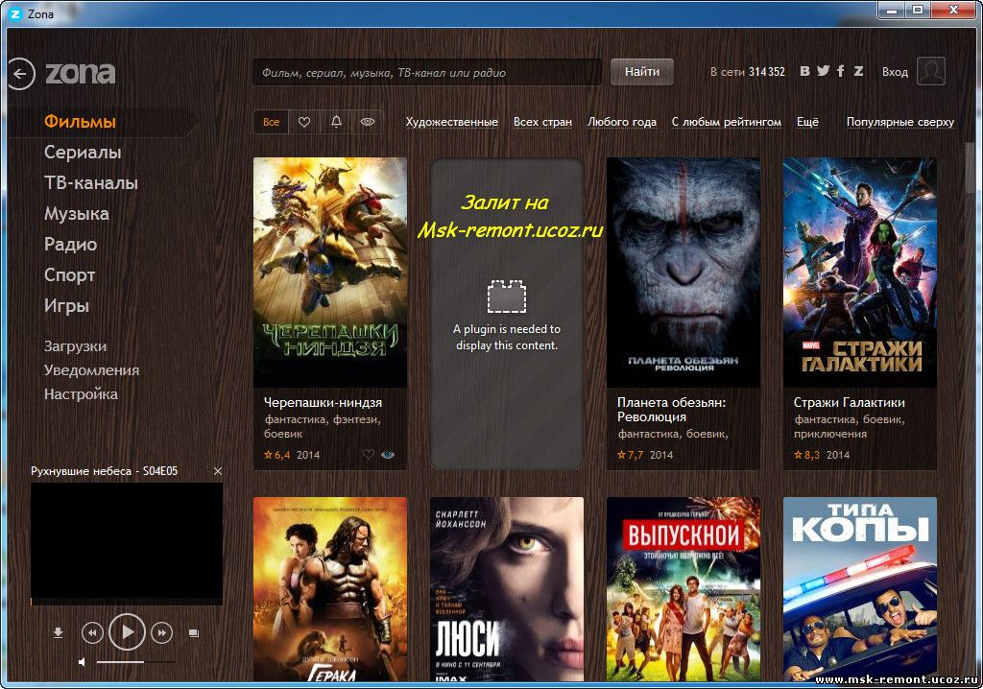Open the С любым рейтингом rating dropdown

727,122
